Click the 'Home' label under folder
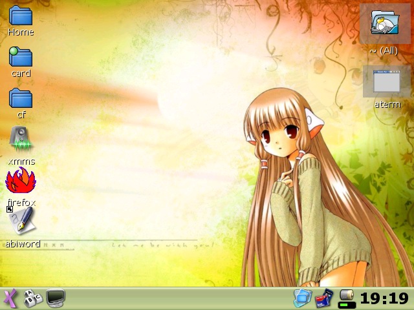Screen dimensions: 414x310 pos(21,32)
